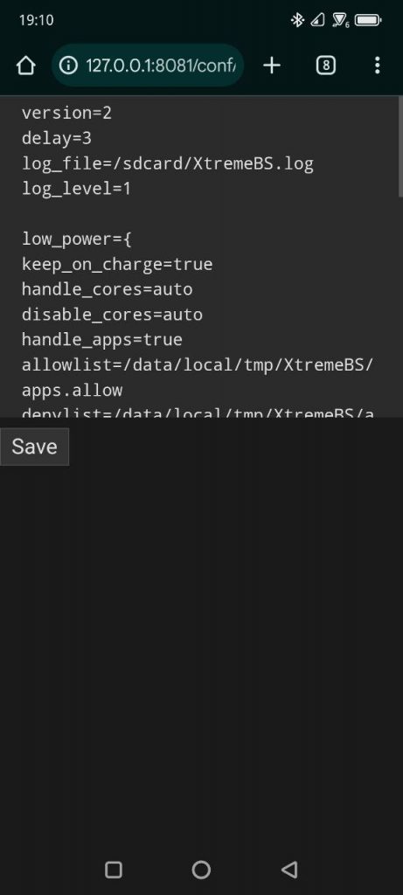403x895 pixels.
Task: Click the Save button
Action: click(34, 447)
